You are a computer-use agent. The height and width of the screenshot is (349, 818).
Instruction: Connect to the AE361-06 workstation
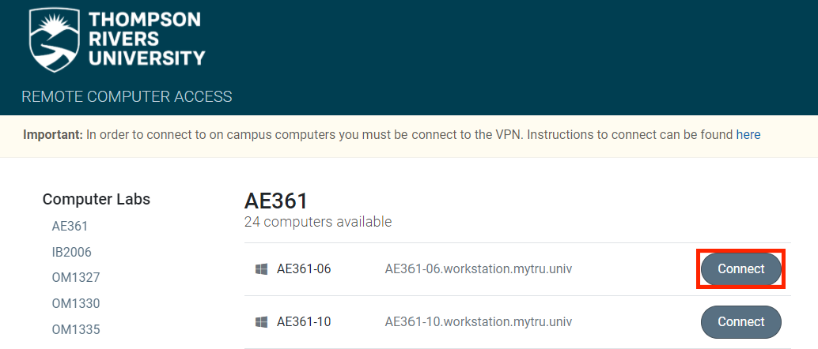[740, 269]
